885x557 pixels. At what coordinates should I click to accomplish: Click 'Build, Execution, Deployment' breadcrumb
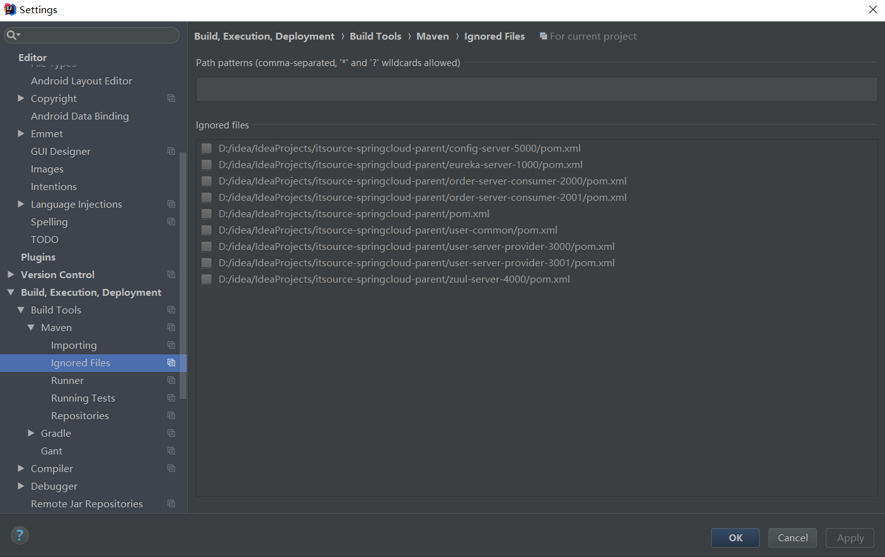[x=265, y=36]
